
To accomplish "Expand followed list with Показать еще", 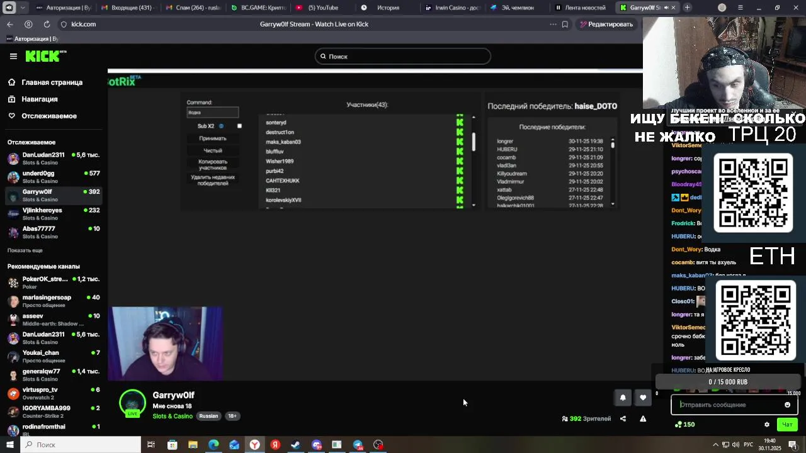I will 25,250.
